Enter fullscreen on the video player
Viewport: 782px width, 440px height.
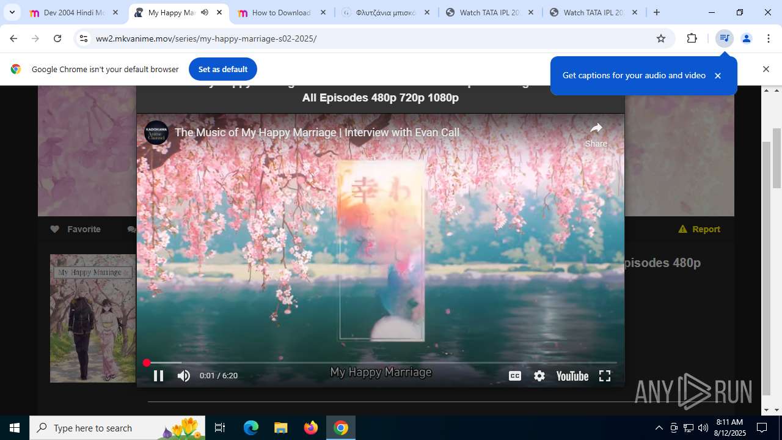(x=605, y=376)
